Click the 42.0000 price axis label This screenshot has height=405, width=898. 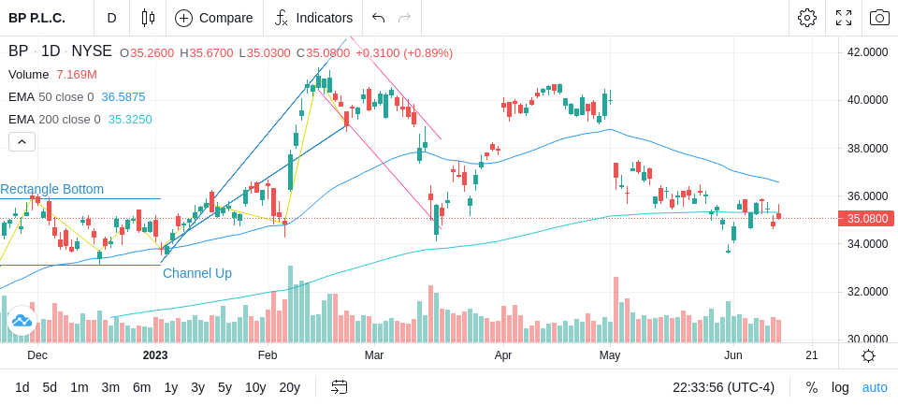click(x=867, y=52)
